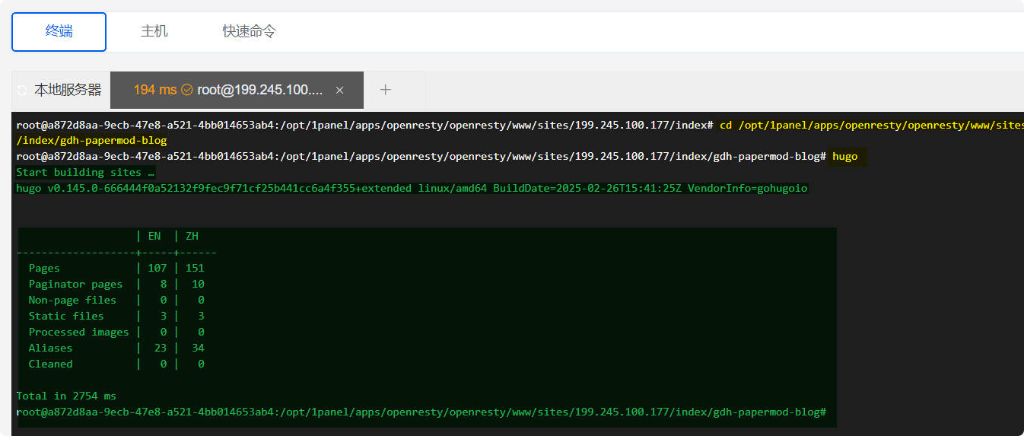This screenshot has width=1024, height=436.
Task: Click the EN column header
Action: [154, 236]
